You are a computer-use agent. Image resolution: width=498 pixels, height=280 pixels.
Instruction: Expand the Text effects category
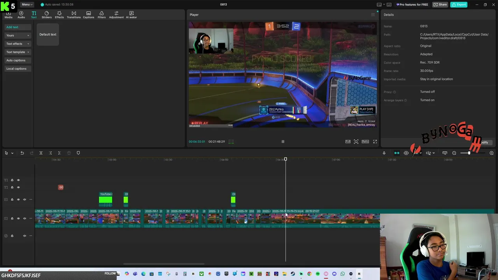(18, 44)
